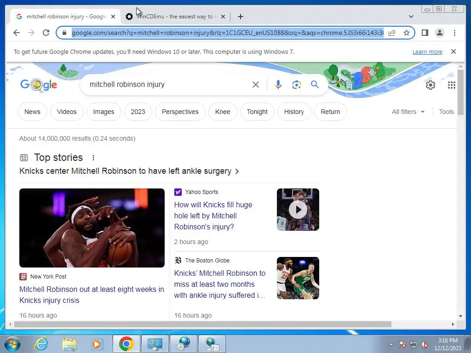The width and height of the screenshot is (471, 353).
Task: Filter results by Videos
Action: [67, 112]
